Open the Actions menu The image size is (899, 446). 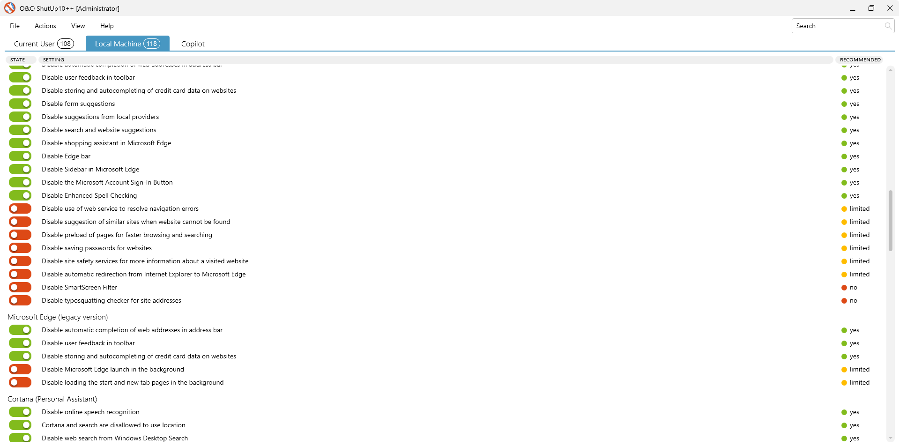tap(45, 26)
